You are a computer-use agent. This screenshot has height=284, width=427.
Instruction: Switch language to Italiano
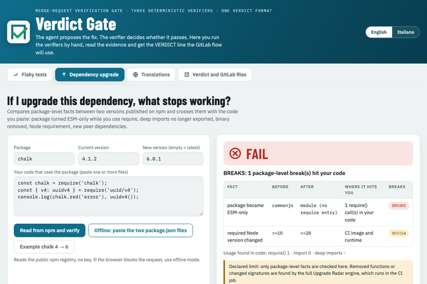pos(405,32)
